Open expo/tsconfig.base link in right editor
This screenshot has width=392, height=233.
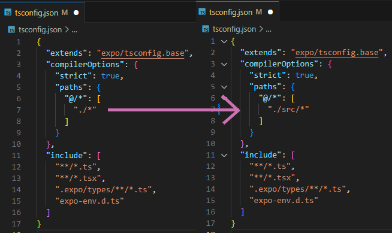[337, 53]
